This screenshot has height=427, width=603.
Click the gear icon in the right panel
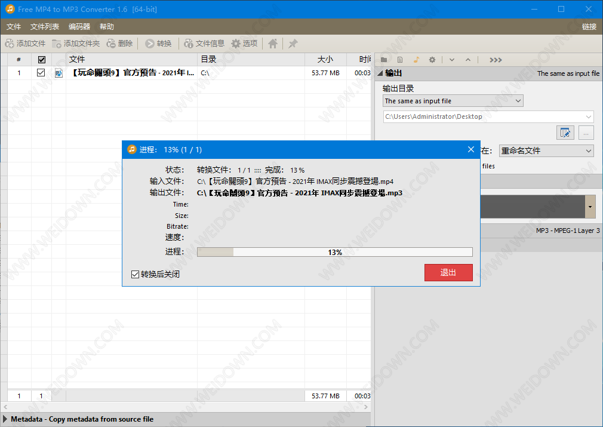[432, 60]
